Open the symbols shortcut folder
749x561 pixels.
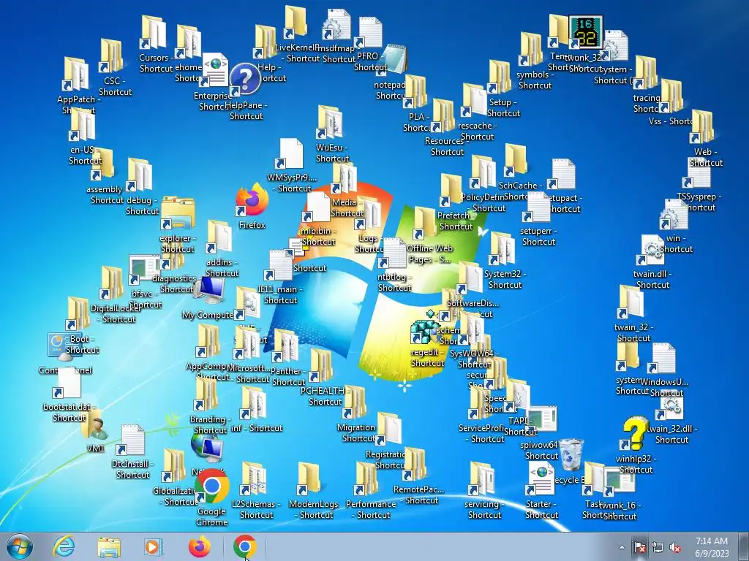(x=530, y=50)
